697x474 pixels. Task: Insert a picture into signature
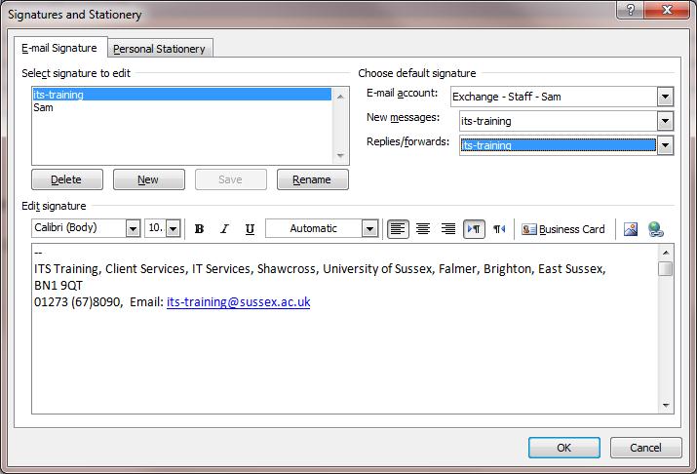coord(631,229)
